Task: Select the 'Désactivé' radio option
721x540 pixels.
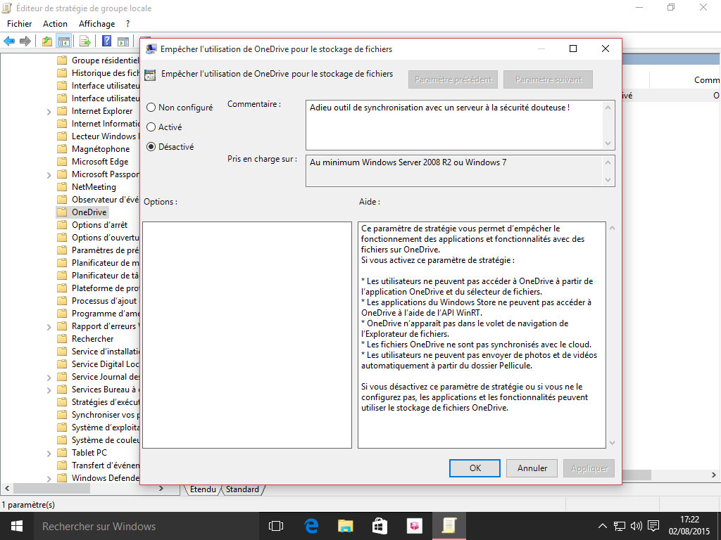Action: click(x=151, y=147)
